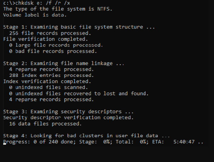Select the Stage 4 bad clusters heading
This screenshot has width=214, height=162.
click(86, 136)
